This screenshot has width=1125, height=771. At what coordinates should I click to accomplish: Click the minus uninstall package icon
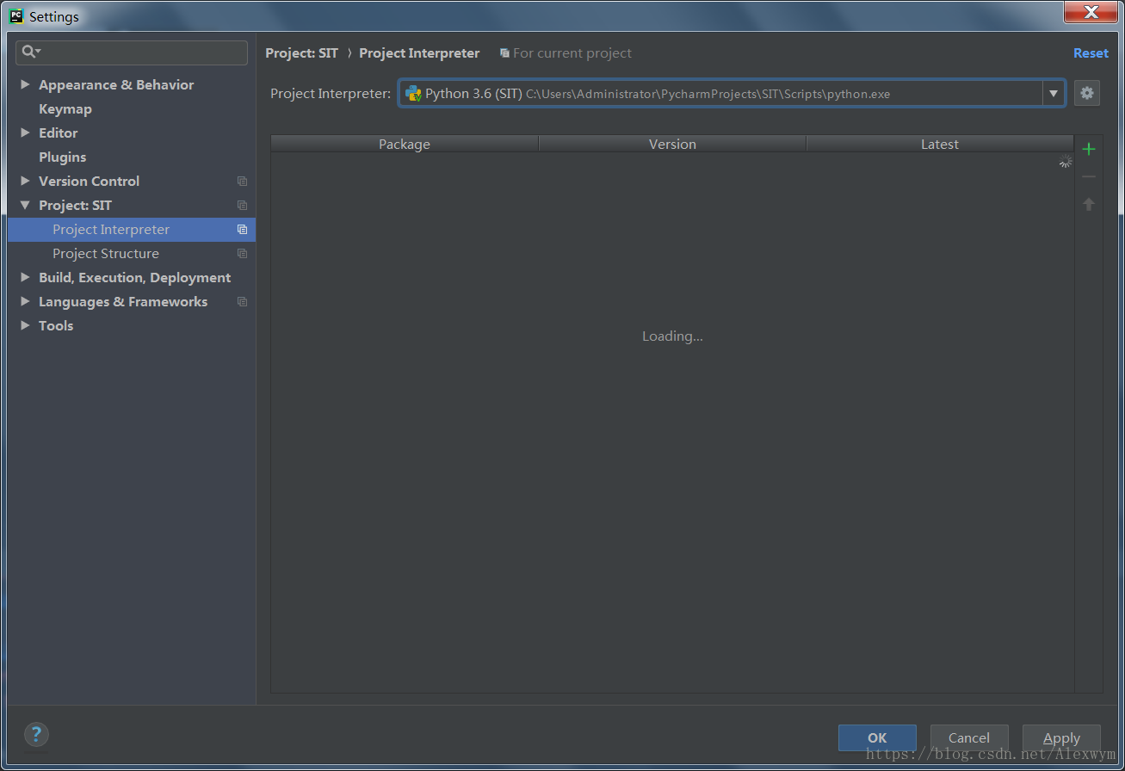coord(1089,176)
